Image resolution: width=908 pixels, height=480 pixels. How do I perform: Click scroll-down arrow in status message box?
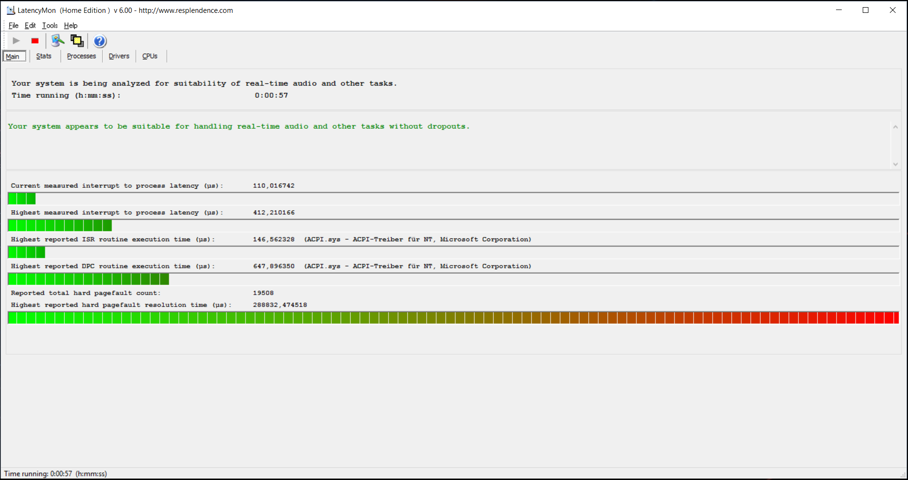[x=895, y=164]
